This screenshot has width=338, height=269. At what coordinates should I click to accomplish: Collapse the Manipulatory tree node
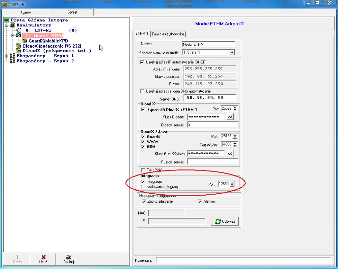7,25
